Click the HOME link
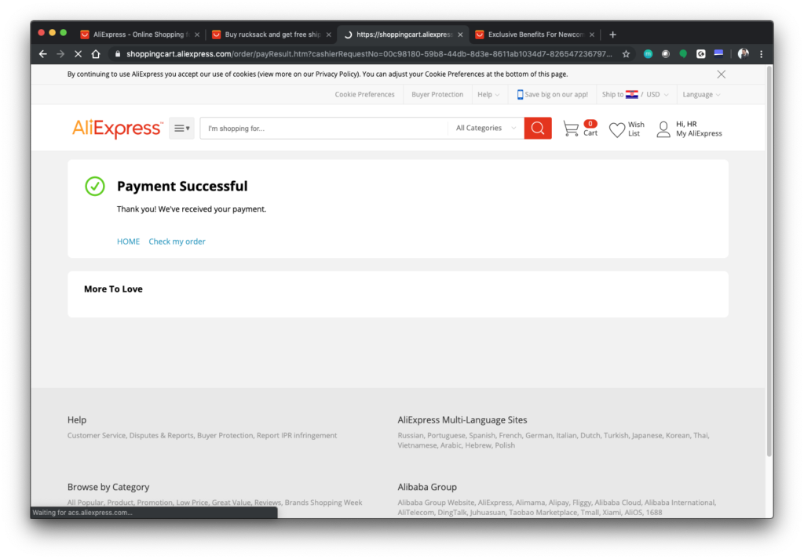This screenshot has height=559, width=804. [128, 241]
